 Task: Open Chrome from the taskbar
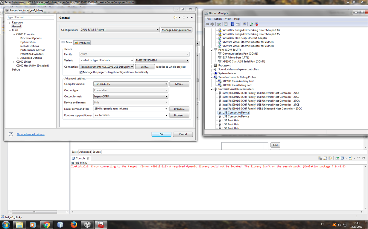point(47,225)
